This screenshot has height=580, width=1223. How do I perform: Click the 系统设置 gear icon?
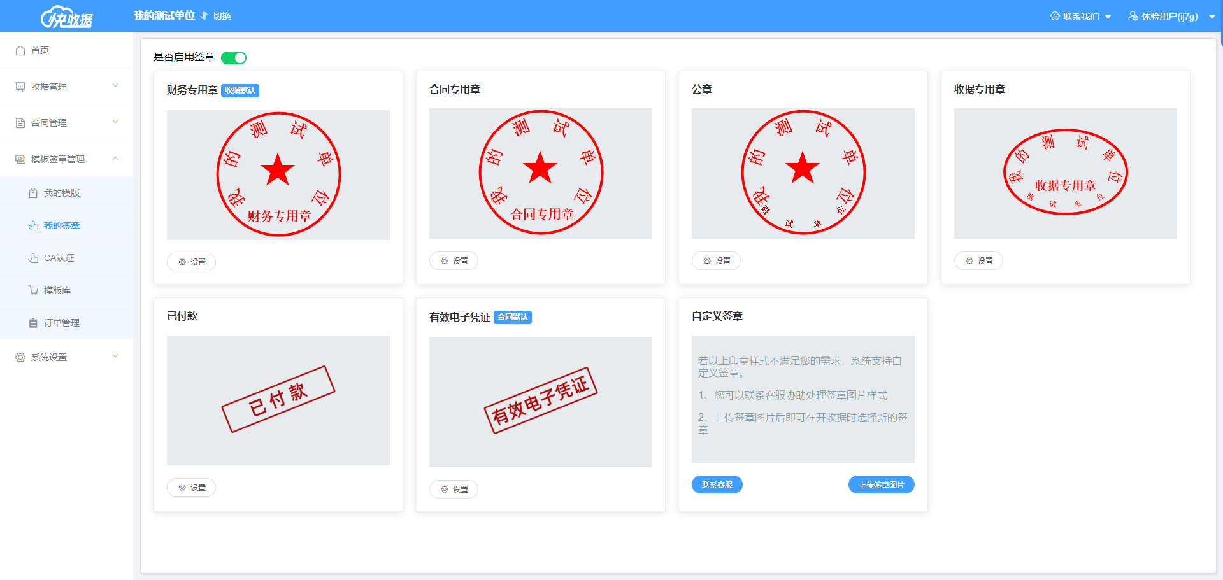click(20, 357)
